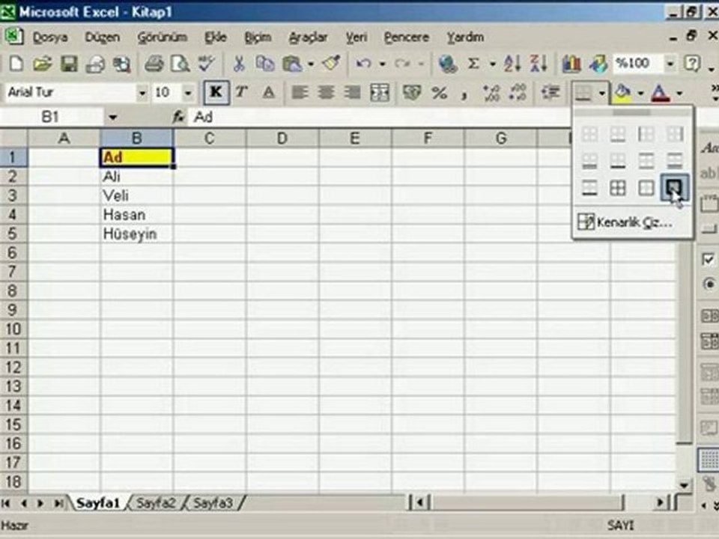Open Print Preview from the toolbar
Image resolution: width=719 pixels, height=539 pixels.
[x=180, y=64]
